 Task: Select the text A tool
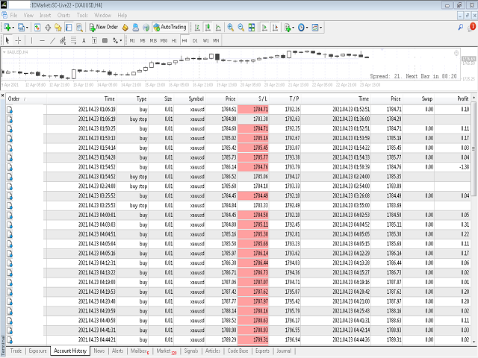pyautogui.click(x=84, y=40)
